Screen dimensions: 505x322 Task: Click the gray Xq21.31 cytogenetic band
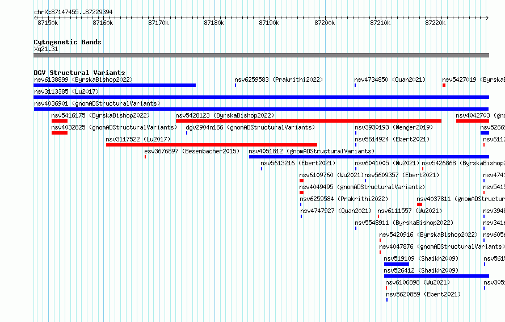[x=261, y=55]
